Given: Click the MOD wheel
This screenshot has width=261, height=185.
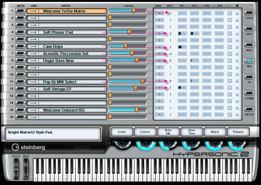Looking at the screenshot, I should click(x=26, y=169).
